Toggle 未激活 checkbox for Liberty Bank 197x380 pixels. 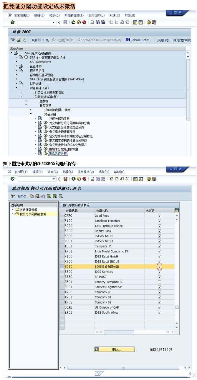click(160, 231)
